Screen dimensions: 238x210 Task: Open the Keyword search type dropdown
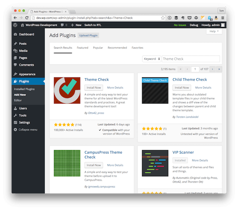(x=152, y=59)
